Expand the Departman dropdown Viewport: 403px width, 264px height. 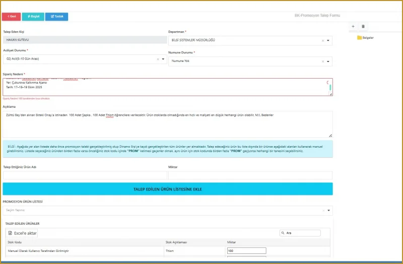tap(328, 41)
